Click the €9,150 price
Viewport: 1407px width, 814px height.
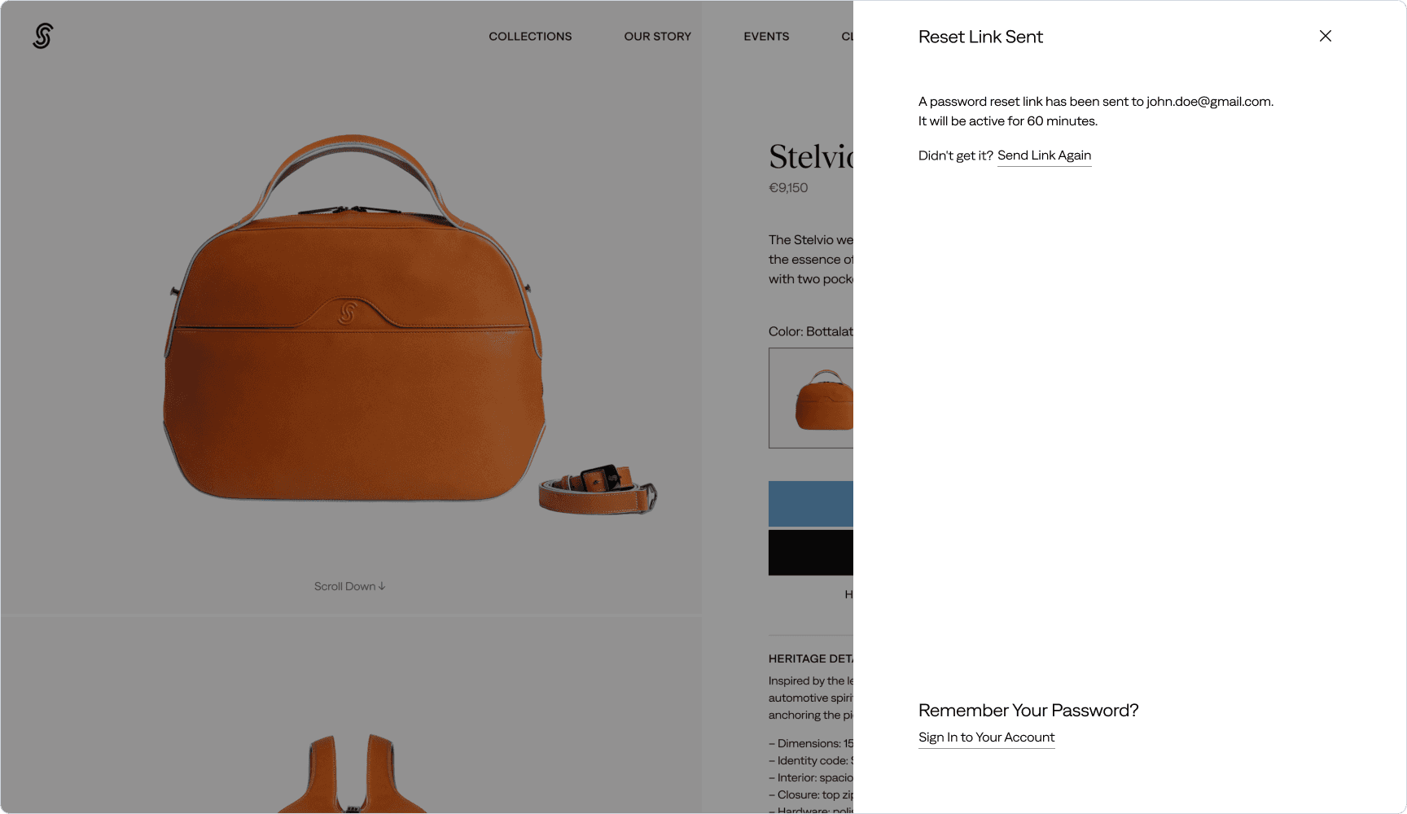pos(788,188)
